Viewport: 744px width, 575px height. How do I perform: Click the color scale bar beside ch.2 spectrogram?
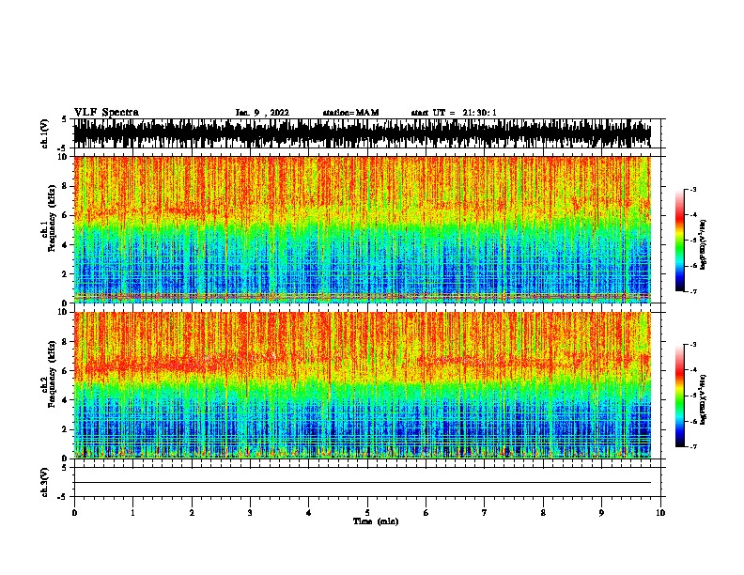pos(680,396)
